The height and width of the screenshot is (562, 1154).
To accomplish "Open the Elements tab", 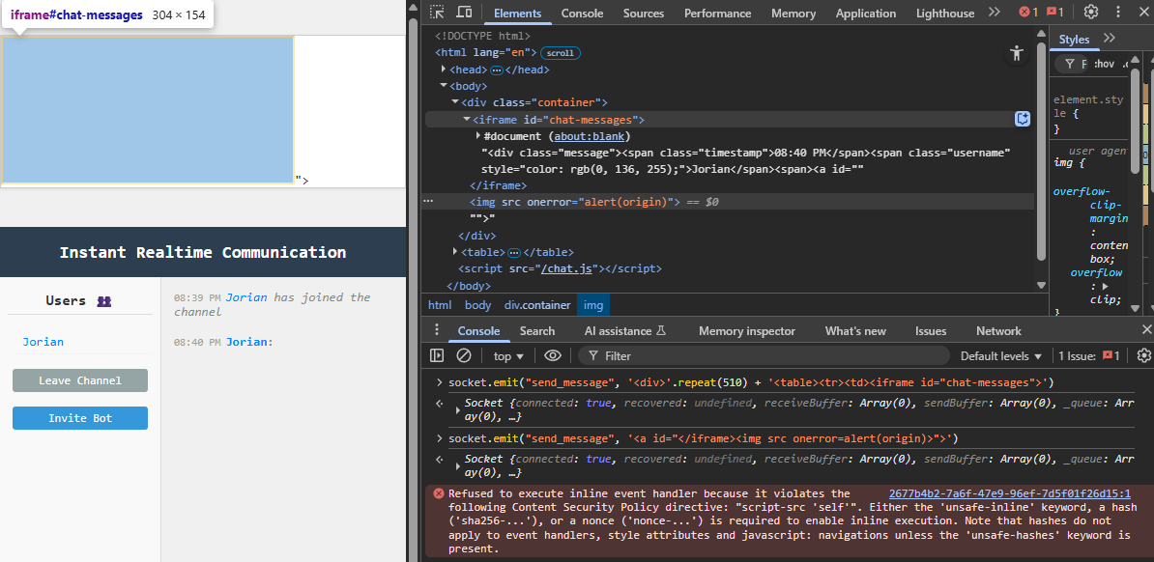I will 517,14.
